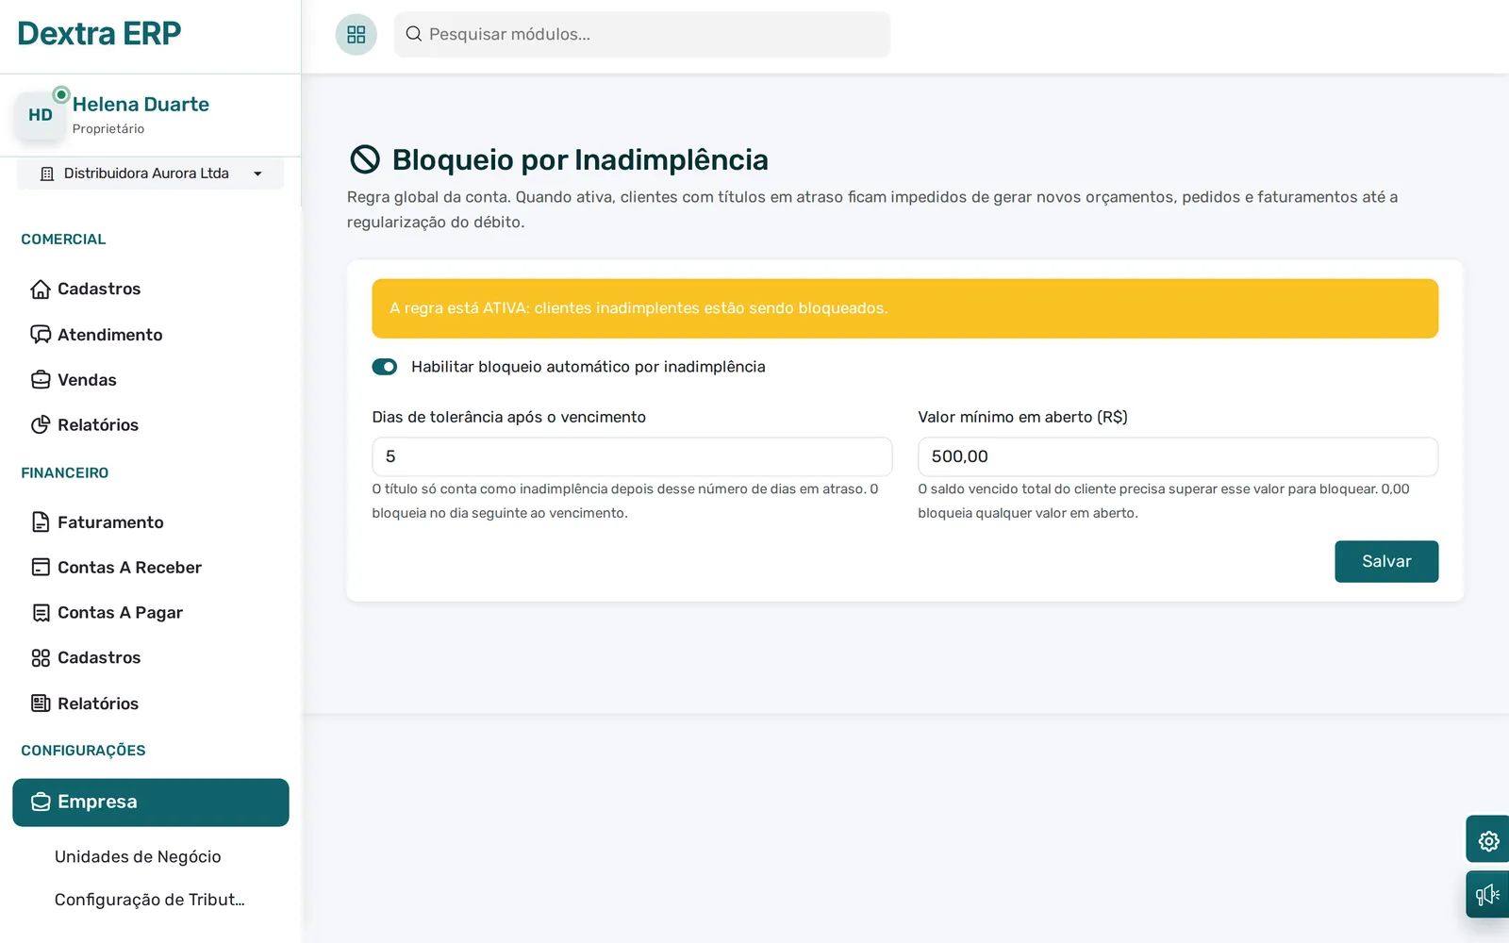The height and width of the screenshot is (943, 1509).
Task: Open the modules grid icon
Action: coord(357,35)
